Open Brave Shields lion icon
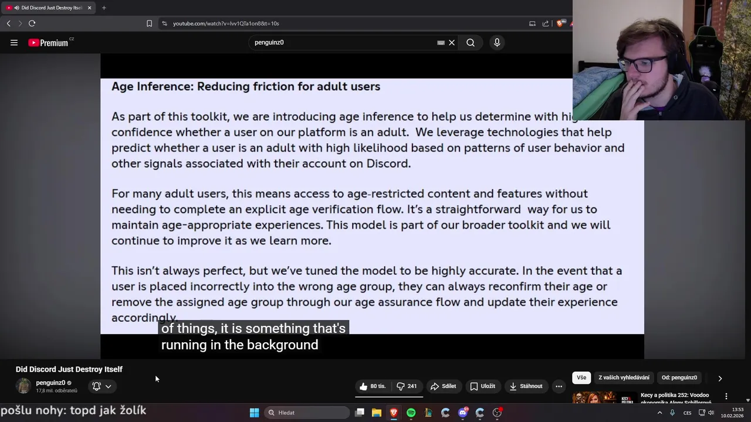This screenshot has height=422, width=751. click(x=561, y=23)
